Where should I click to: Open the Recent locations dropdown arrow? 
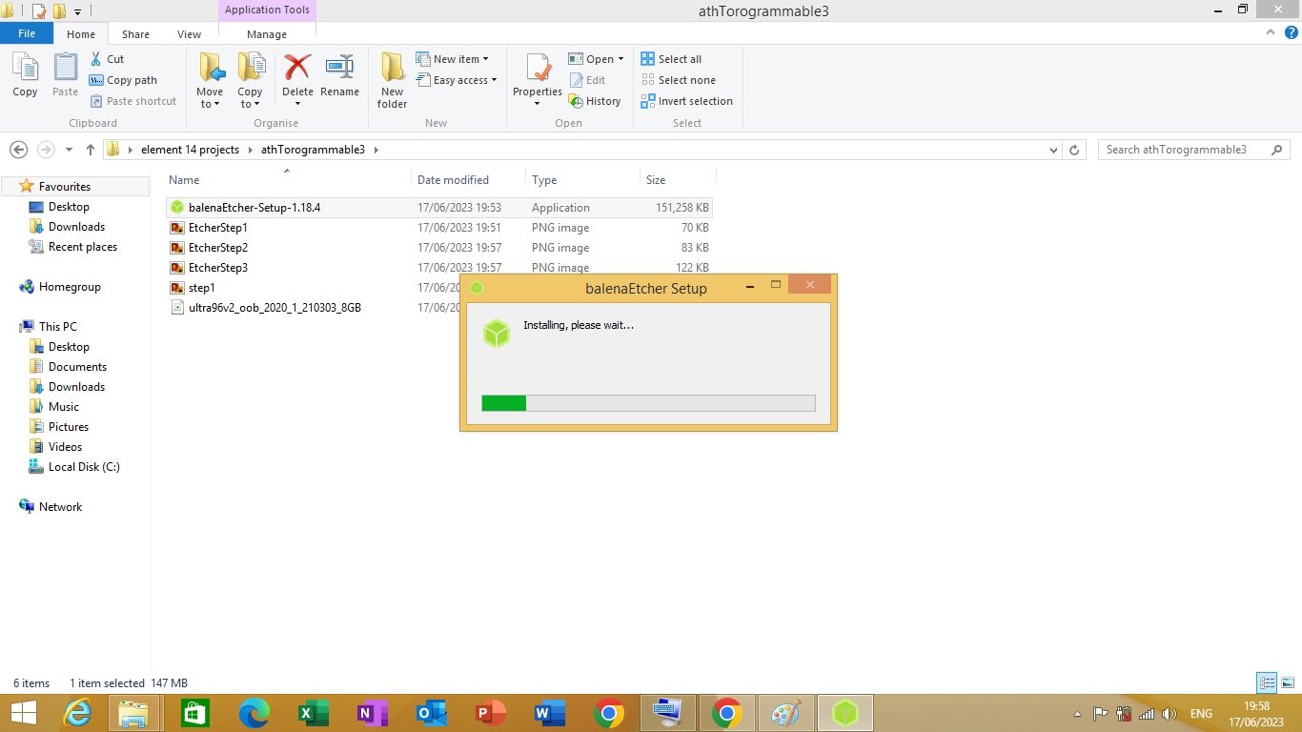coord(69,150)
